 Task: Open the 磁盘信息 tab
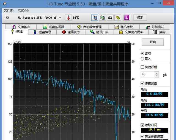point(42,32)
